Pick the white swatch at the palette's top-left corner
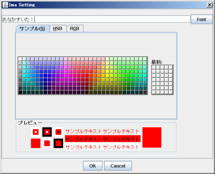Viewport: 215px width, 174px height. click(20, 59)
